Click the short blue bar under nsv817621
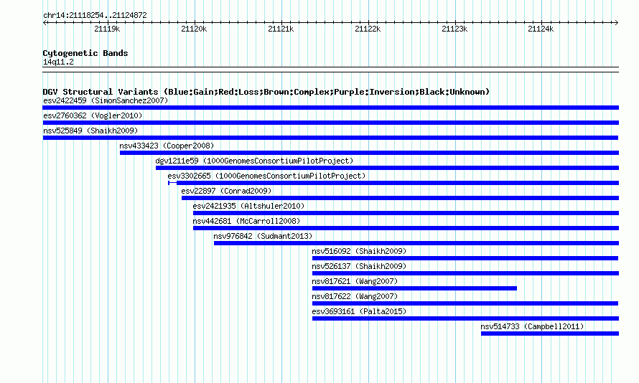This screenshot has width=639, height=383. pos(414,288)
